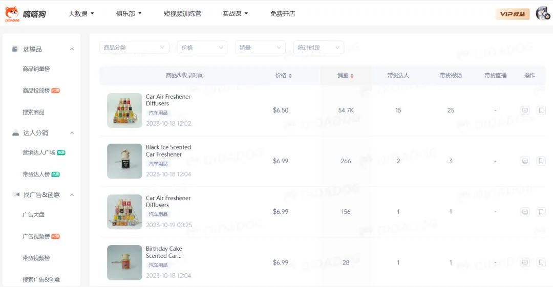The width and height of the screenshot is (553, 287).
Task: Click the 25 带货视频 count
Action: pos(451,111)
